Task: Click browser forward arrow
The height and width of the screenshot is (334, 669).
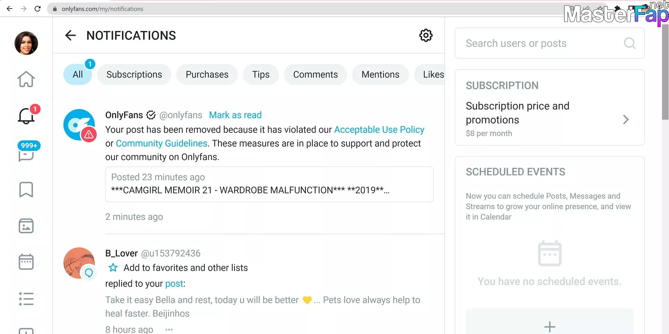Action: (23, 9)
